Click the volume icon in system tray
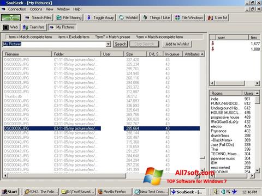 (x=216, y=192)
